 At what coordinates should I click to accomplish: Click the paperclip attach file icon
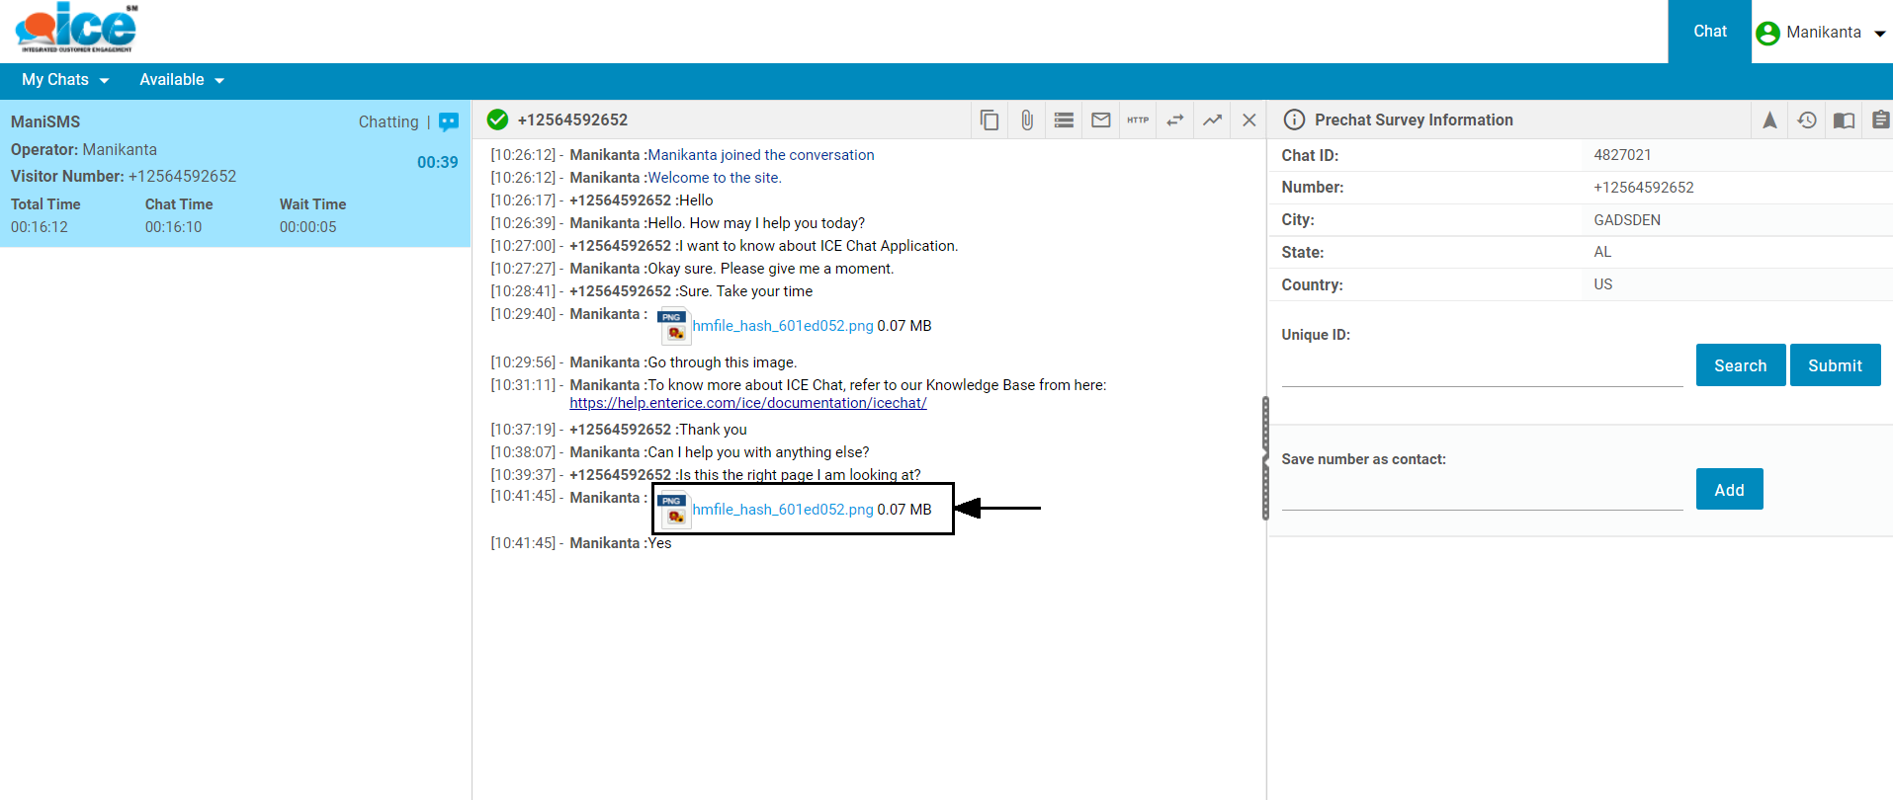pyautogui.click(x=1027, y=120)
